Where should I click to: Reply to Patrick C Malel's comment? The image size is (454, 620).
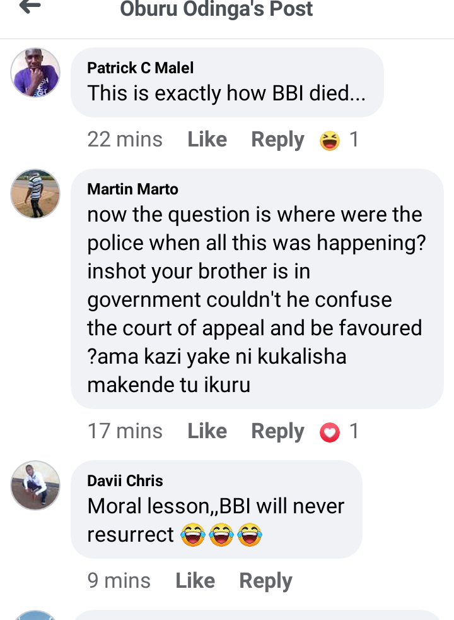coord(277,140)
